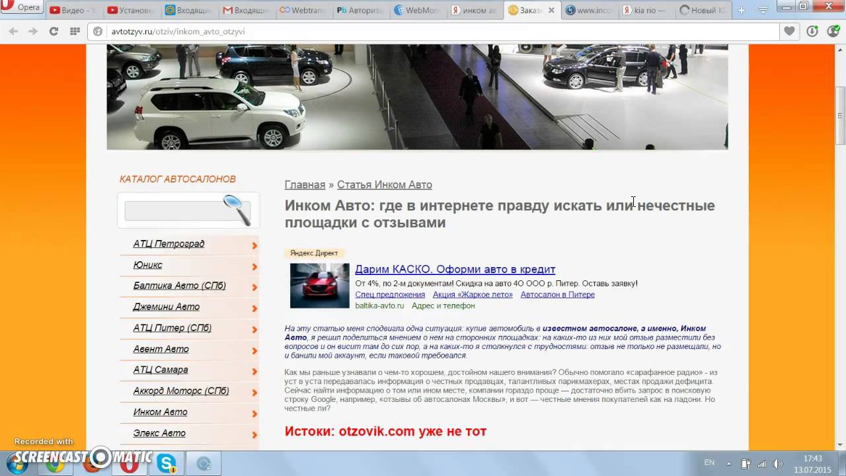Click the arrow next to Инком Авто

[x=254, y=414]
